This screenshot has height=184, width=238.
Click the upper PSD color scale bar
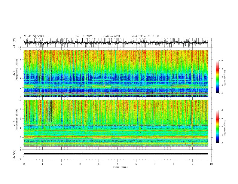tap(217, 77)
